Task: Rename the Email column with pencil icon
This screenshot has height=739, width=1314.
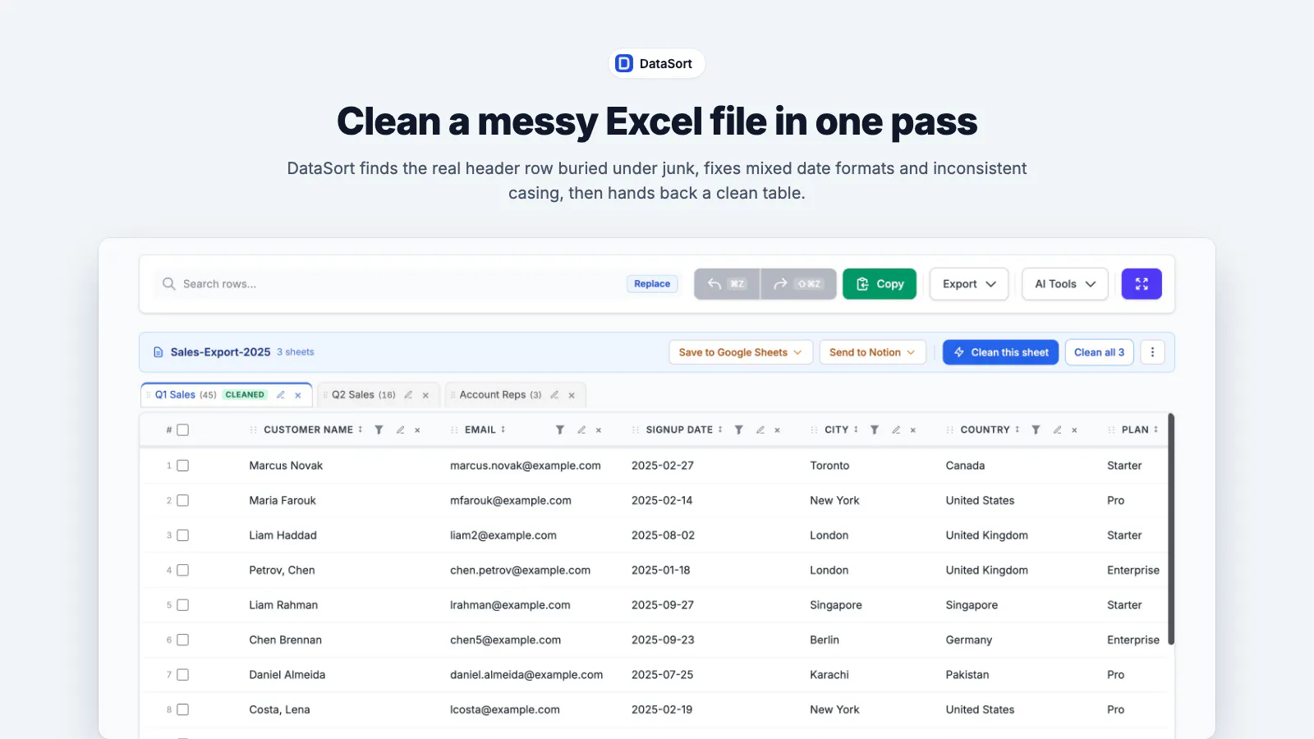Action: tap(581, 429)
